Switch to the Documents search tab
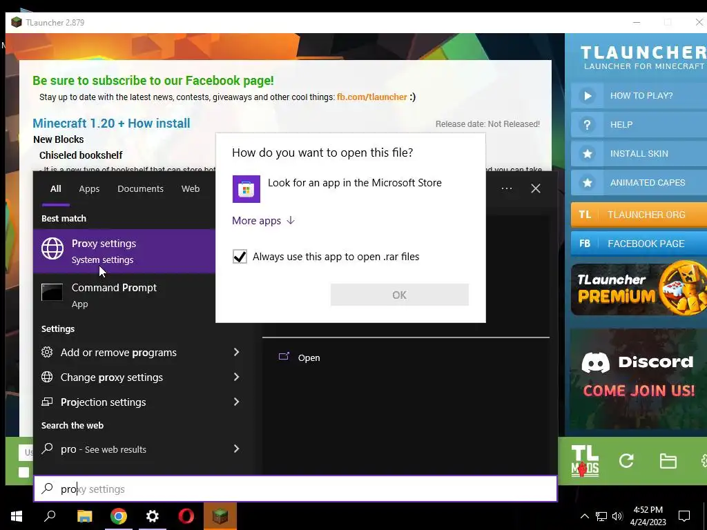The width and height of the screenshot is (707, 530). (x=140, y=189)
